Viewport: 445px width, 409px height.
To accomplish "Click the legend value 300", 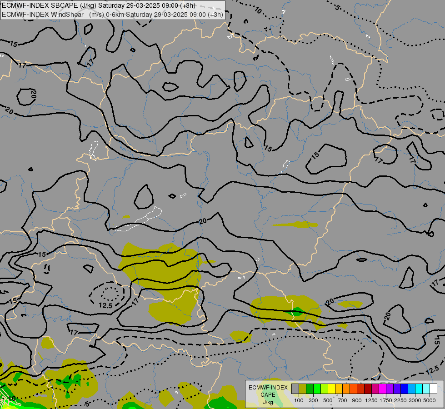I will (313, 400).
